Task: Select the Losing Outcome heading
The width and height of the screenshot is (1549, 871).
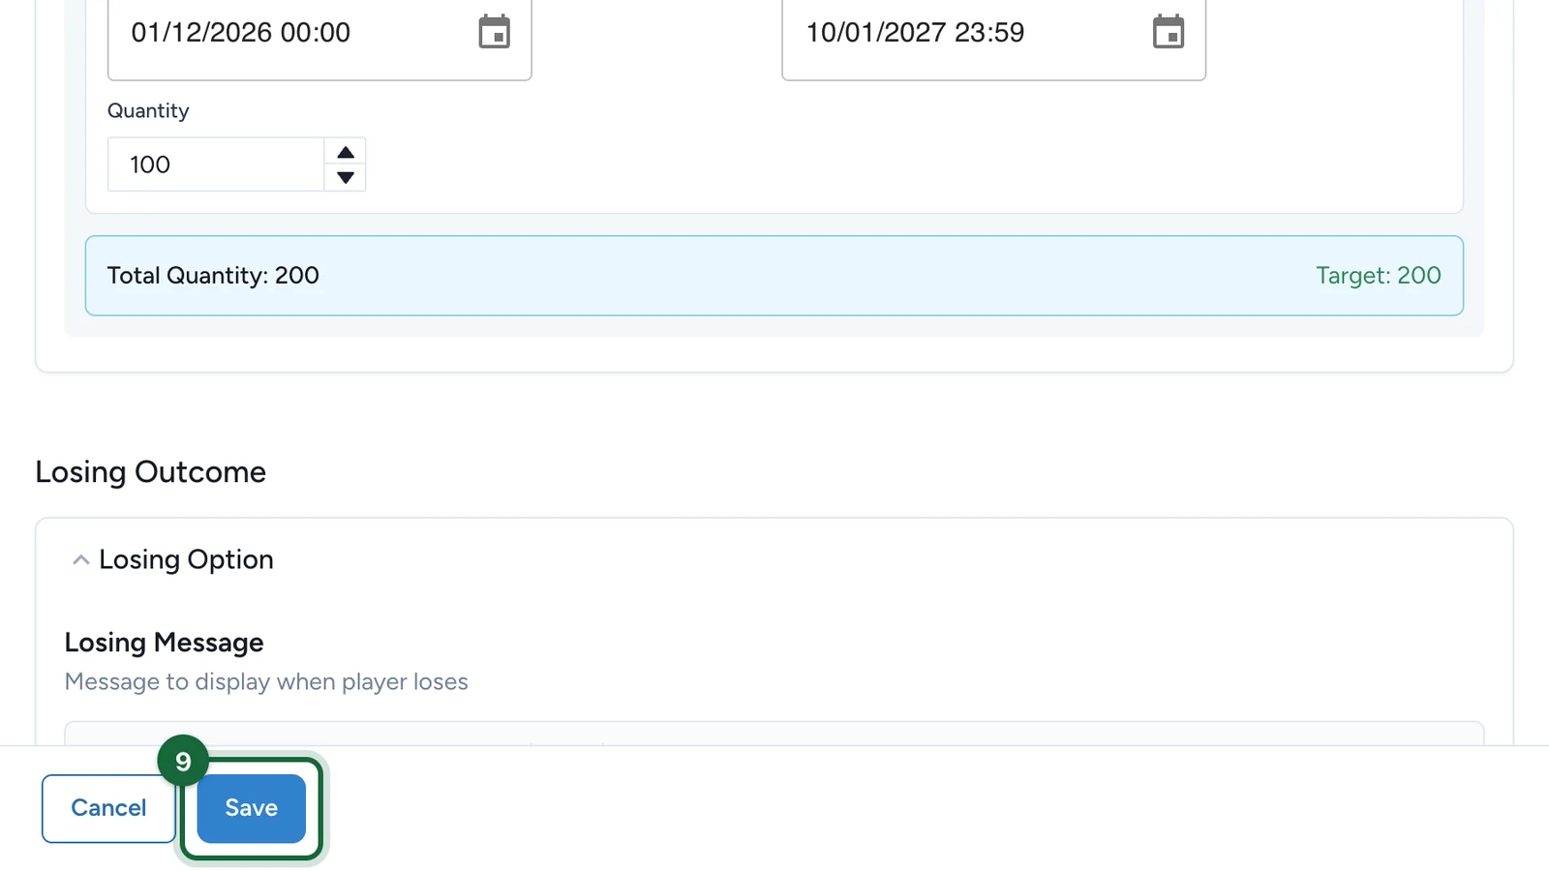Action: (x=150, y=472)
